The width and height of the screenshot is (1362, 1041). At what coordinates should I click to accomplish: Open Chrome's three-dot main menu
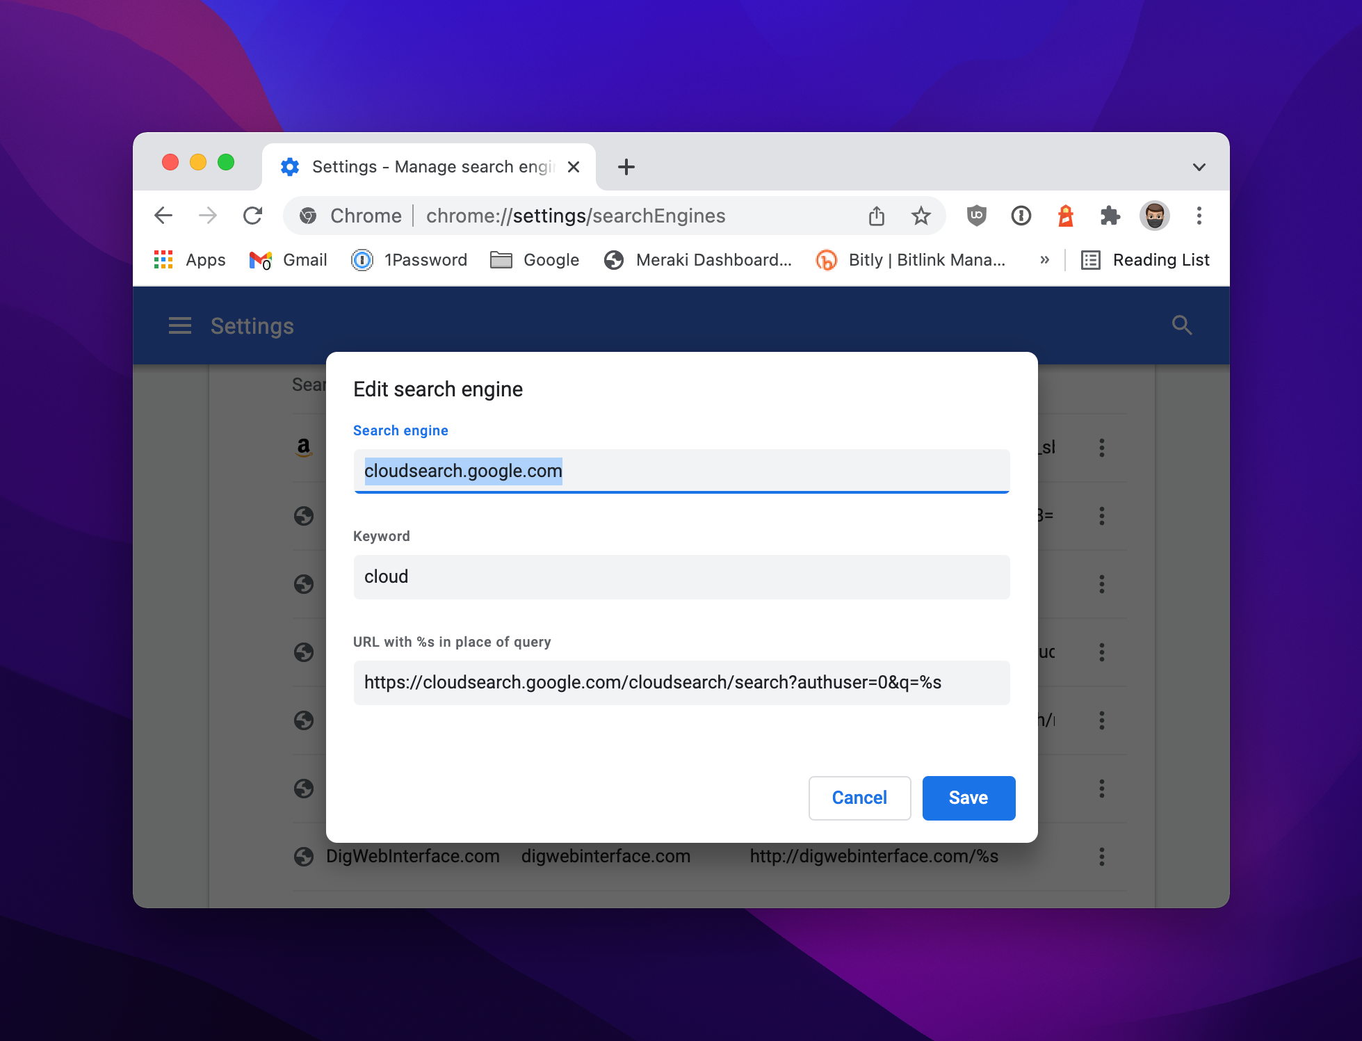point(1199,216)
